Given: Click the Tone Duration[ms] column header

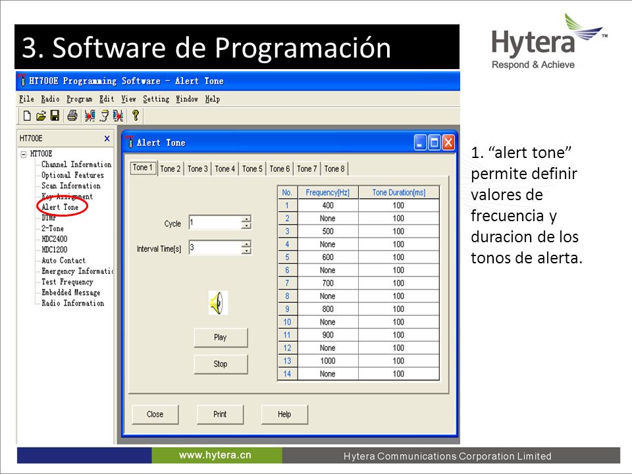Looking at the screenshot, I should (x=399, y=193).
